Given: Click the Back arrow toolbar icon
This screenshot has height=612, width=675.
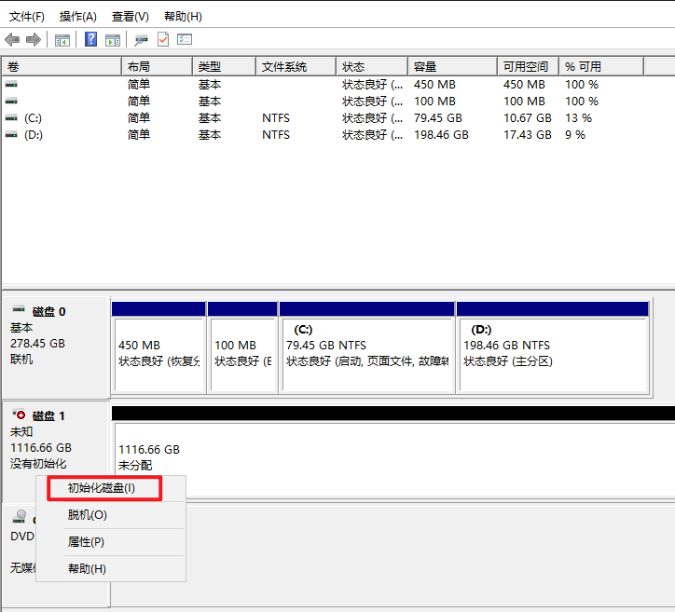Looking at the screenshot, I should 12,39.
